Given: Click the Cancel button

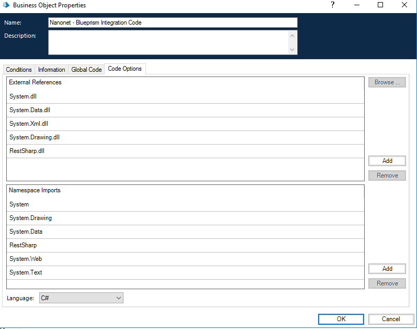Looking at the screenshot, I should click(391, 319).
